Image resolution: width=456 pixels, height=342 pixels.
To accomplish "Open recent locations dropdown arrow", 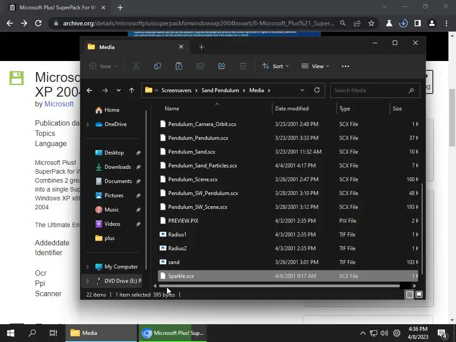I will coord(118,90).
